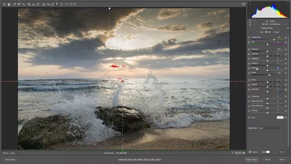Select the Adjustment Brush tool
The width and height of the screenshot is (291, 164).
[53, 4]
